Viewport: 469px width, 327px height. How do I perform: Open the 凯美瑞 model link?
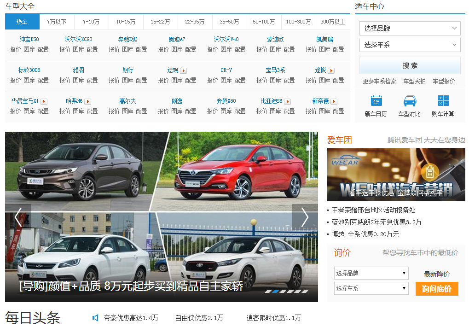coord(325,39)
